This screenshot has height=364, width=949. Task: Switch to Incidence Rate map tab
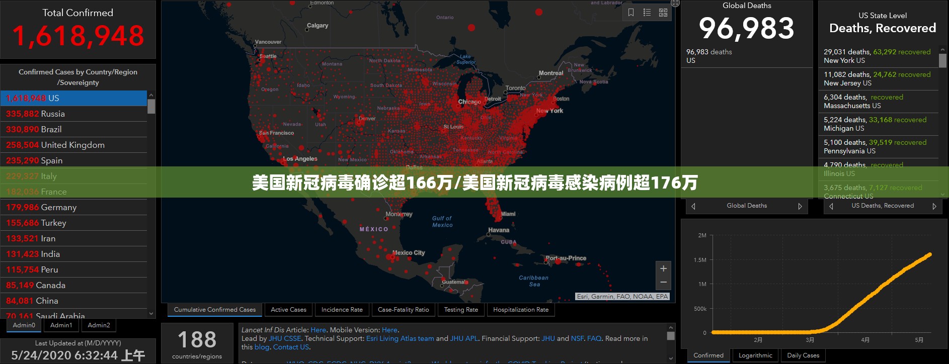[x=342, y=310]
